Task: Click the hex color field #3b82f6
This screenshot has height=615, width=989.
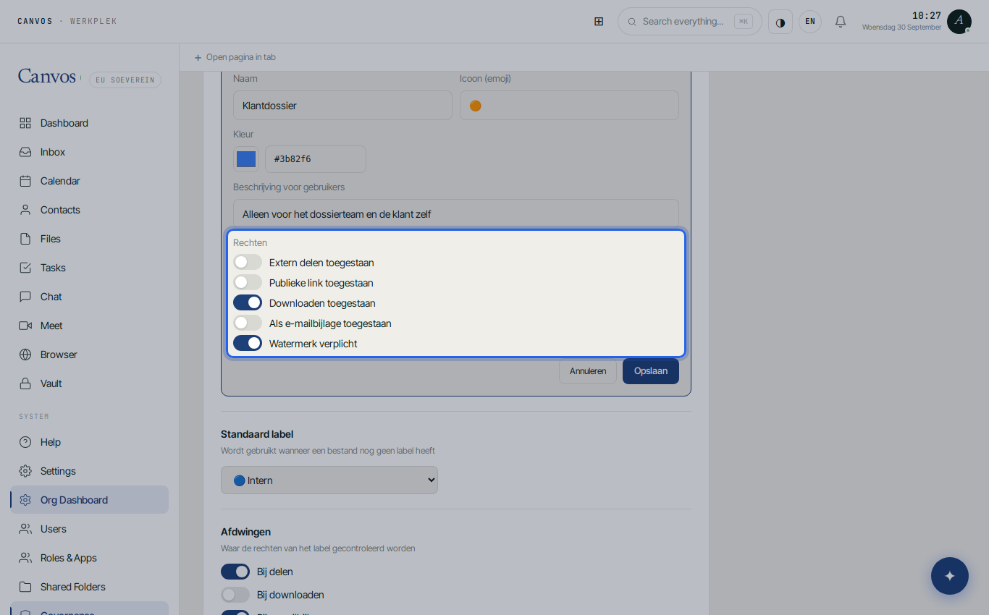Action: coord(316,159)
